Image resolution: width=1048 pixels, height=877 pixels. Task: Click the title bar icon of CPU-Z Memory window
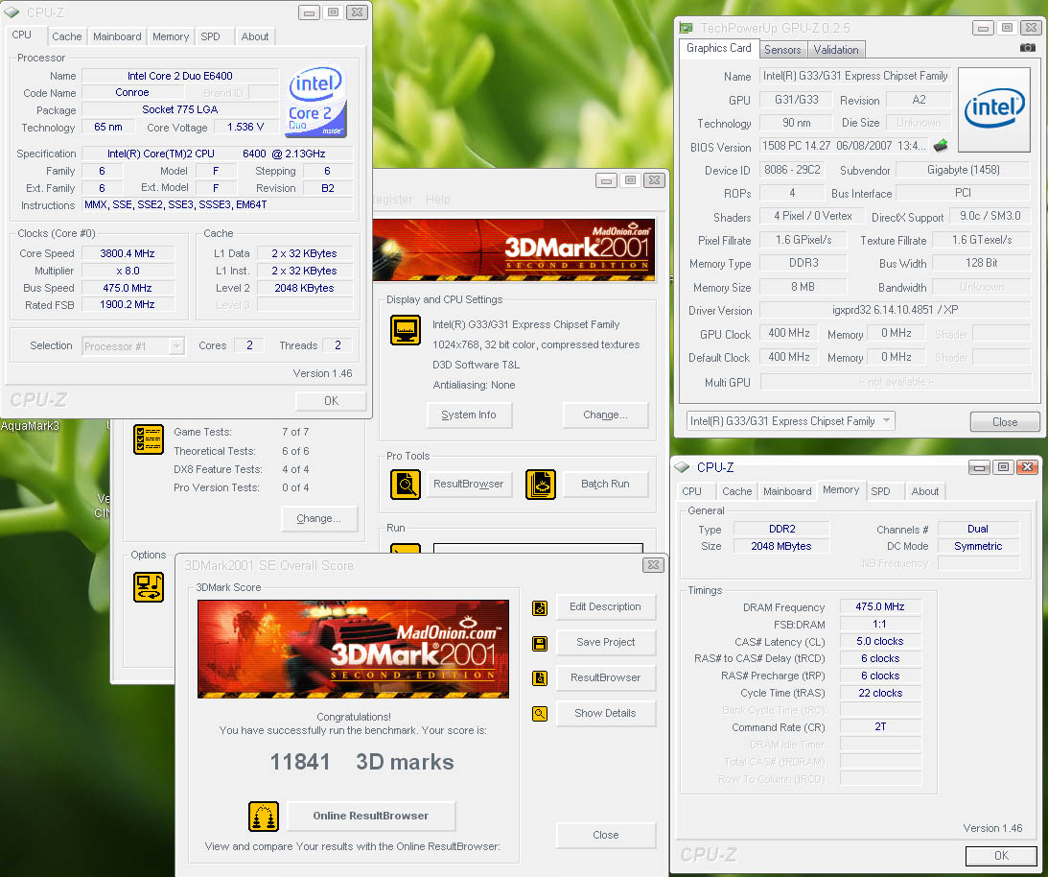[682, 467]
